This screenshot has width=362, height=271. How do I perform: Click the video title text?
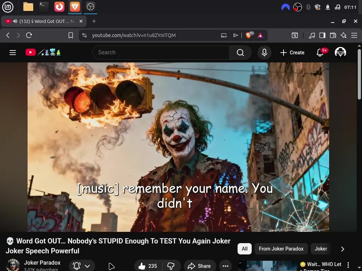(x=118, y=246)
